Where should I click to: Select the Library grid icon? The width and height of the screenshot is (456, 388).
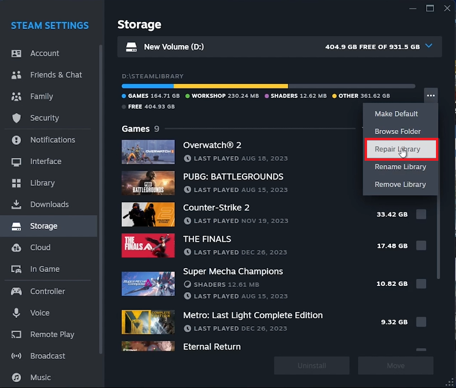[x=16, y=183]
